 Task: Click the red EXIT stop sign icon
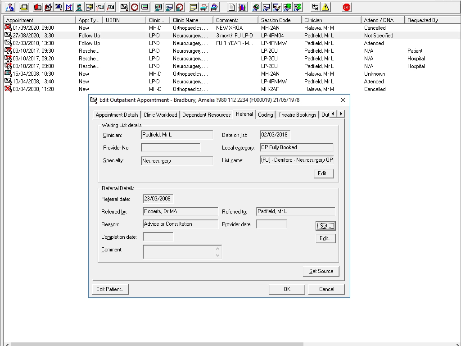point(347,7)
